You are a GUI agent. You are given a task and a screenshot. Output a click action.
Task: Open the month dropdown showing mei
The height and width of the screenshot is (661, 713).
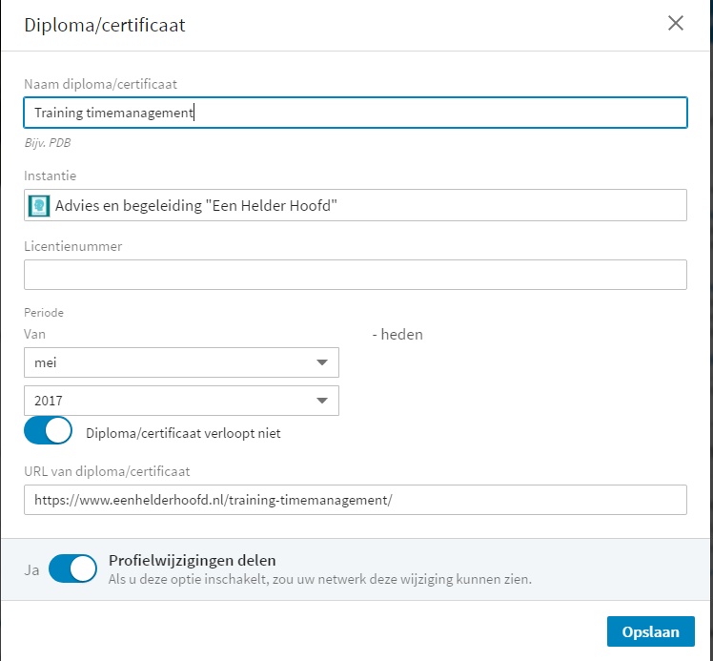pos(181,362)
